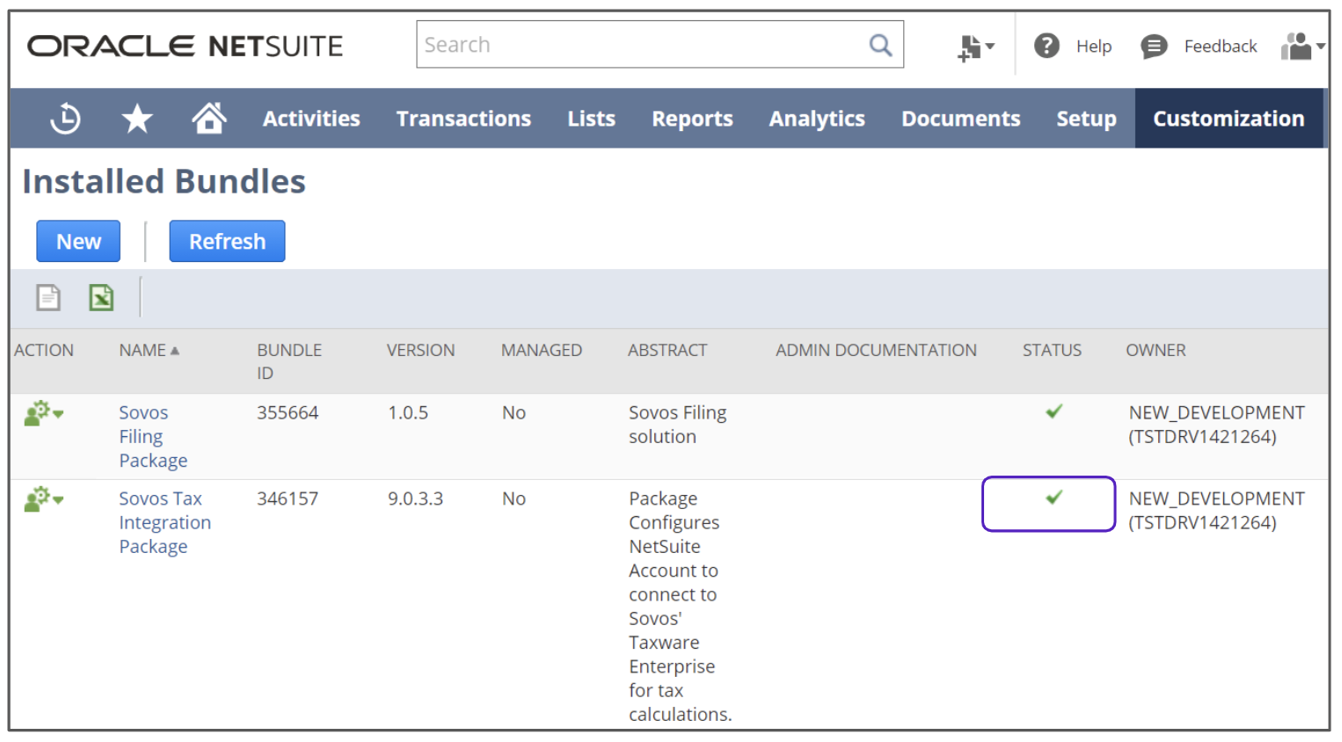Screen dimensions: 1342x742
Task: Expand the Create New dropdown in header
Action: tap(974, 47)
